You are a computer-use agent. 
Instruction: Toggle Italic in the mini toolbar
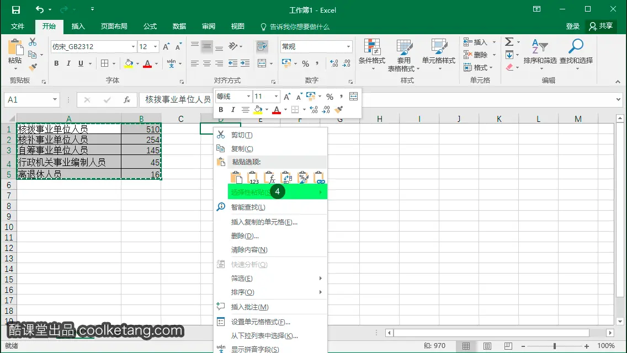(233, 110)
